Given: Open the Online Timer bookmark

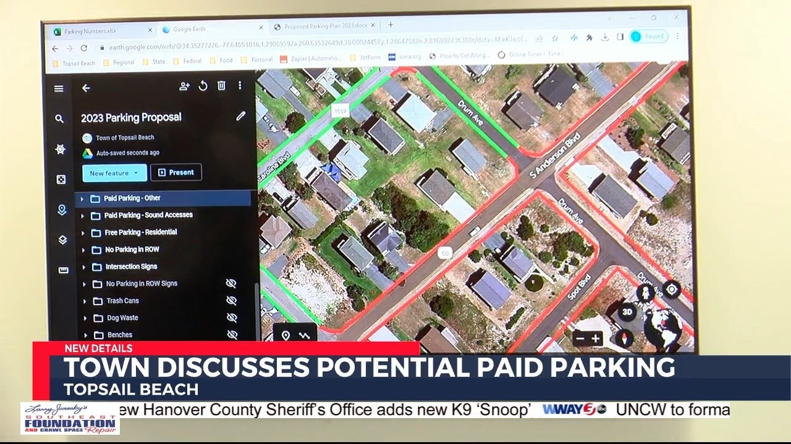Looking at the screenshot, I should (531, 54).
